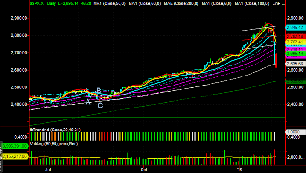Click 2,400.00 on the left price axis
Screen dimensions: 306x173
[19, 104]
